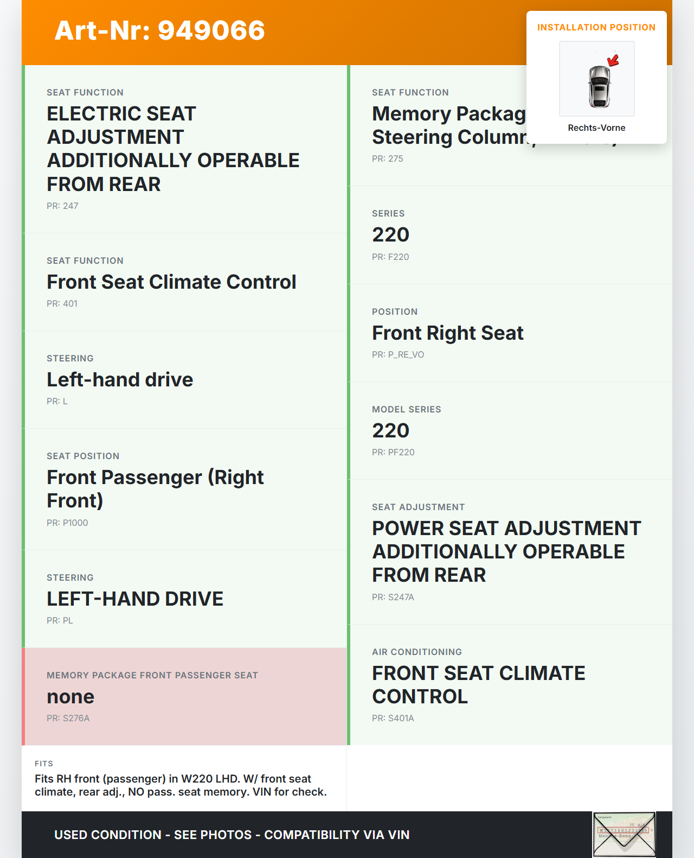This screenshot has height=858, width=694.
Task: Click the Front Passenger (Right Front) entry
Action: [x=184, y=489]
